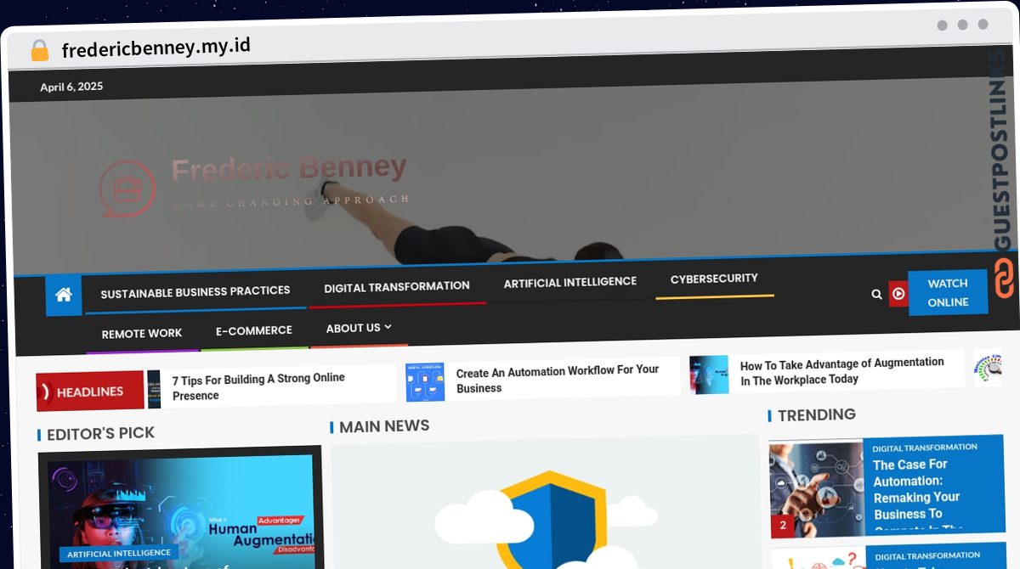
Task: Click the trending article number 2 thumbnail
Action: [x=817, y=489]
